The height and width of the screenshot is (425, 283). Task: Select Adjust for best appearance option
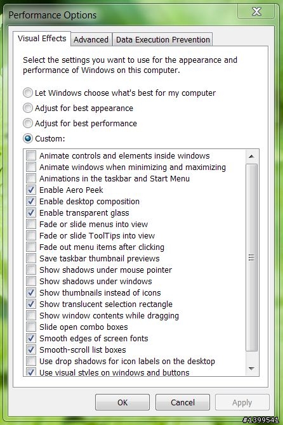point(28,108)
